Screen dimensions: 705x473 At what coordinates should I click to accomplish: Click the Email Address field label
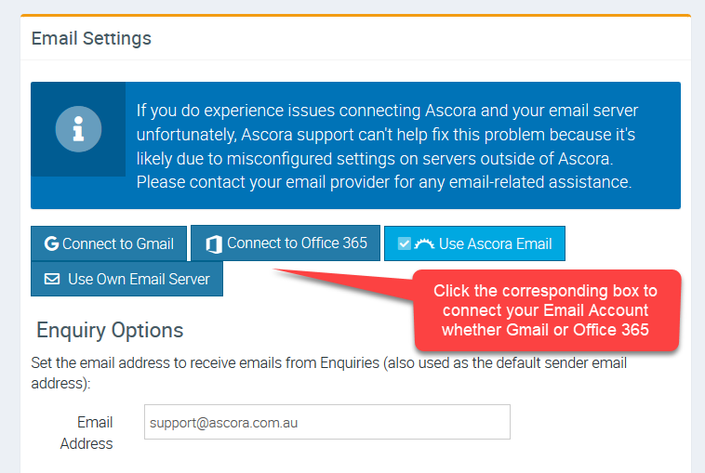[x=89, y=433]
